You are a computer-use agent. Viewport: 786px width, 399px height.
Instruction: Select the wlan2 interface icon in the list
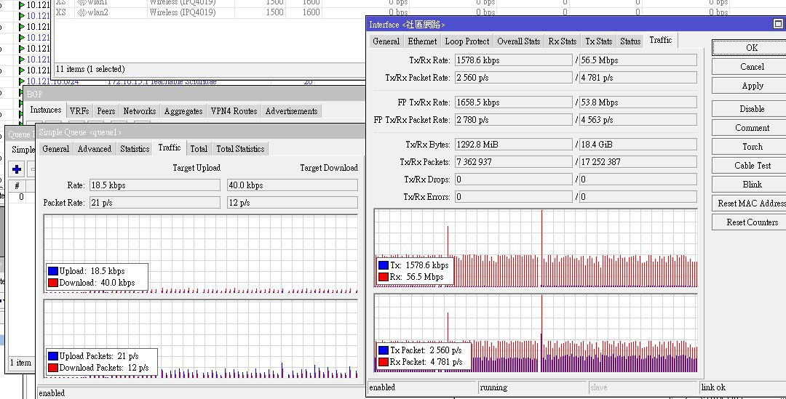[x=82, y=12]
